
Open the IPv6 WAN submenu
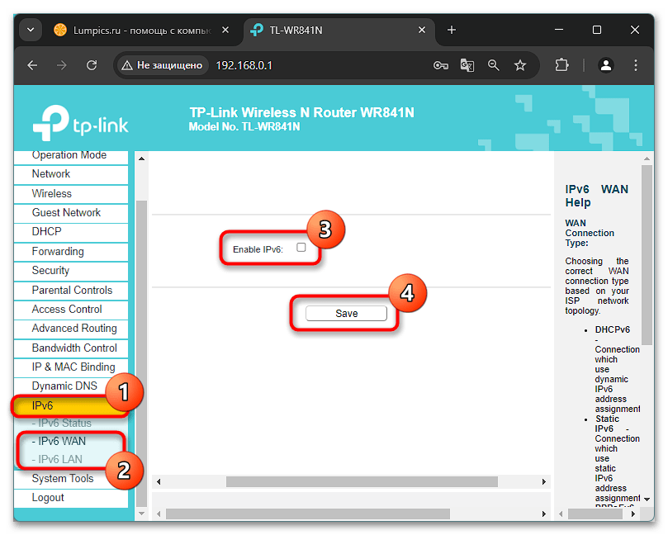[x=59, y=441]
